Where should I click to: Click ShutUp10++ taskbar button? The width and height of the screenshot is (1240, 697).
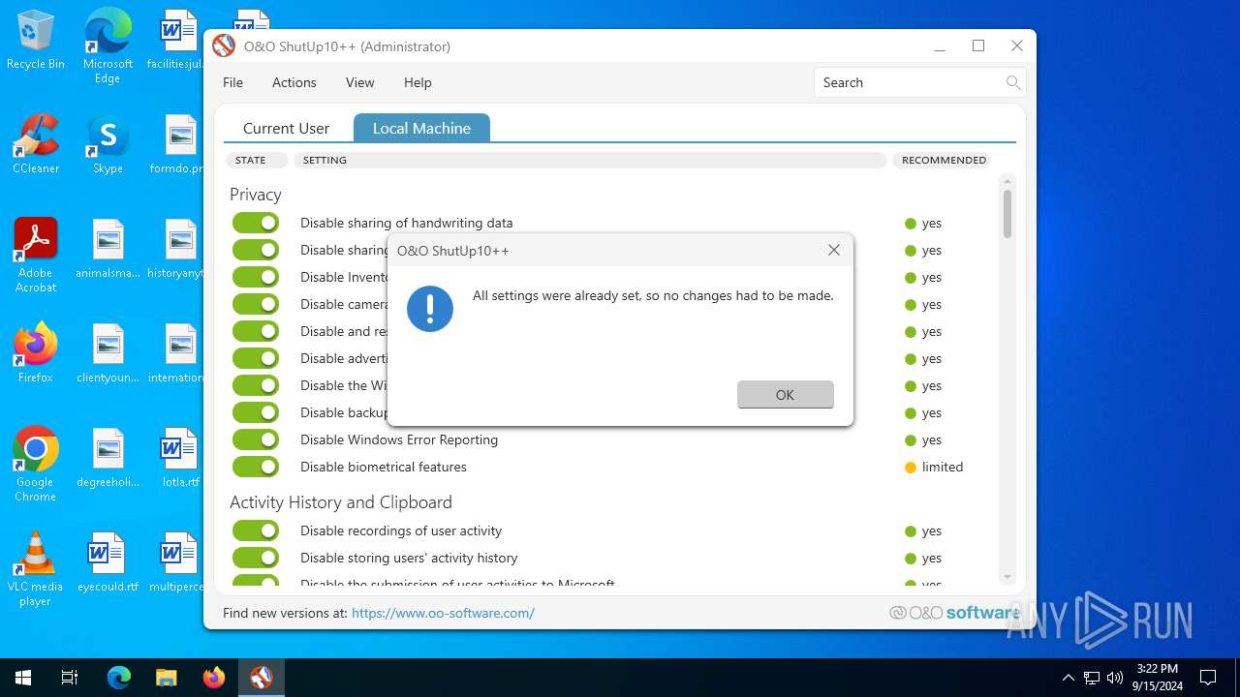(261, 678)
